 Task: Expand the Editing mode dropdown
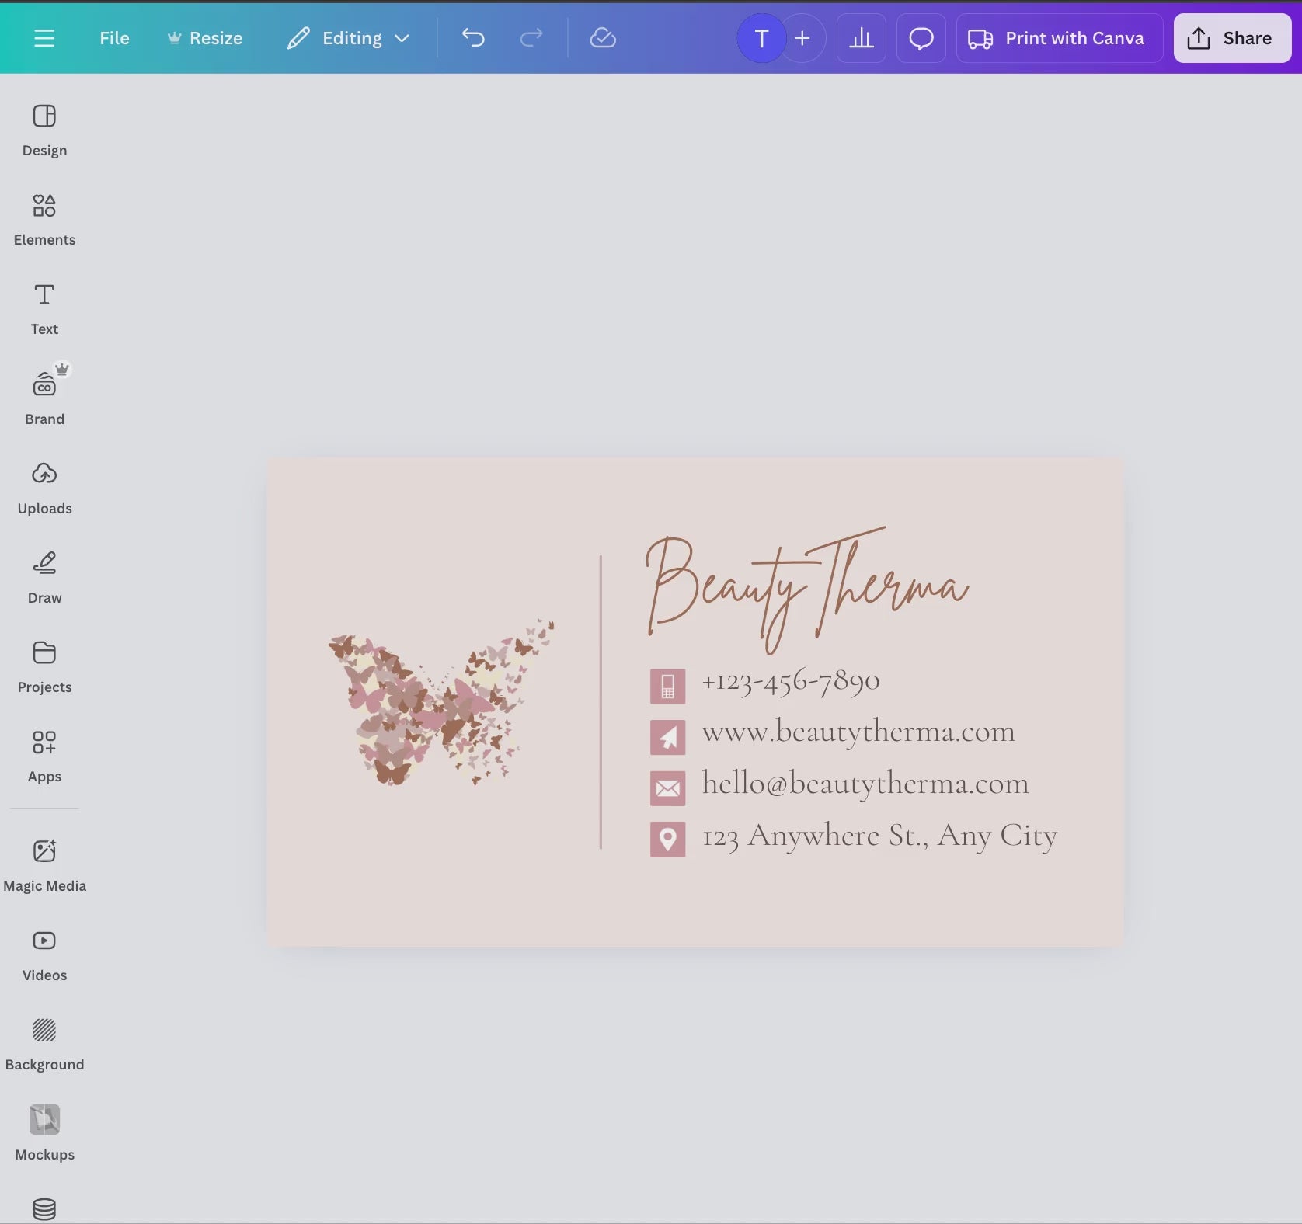point(347,38)
